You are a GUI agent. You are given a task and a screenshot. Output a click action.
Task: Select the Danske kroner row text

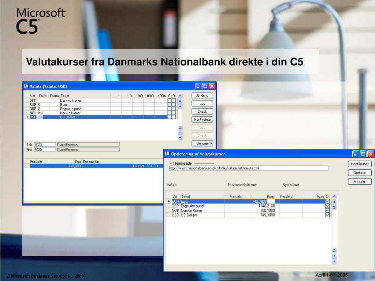(71, 101)
